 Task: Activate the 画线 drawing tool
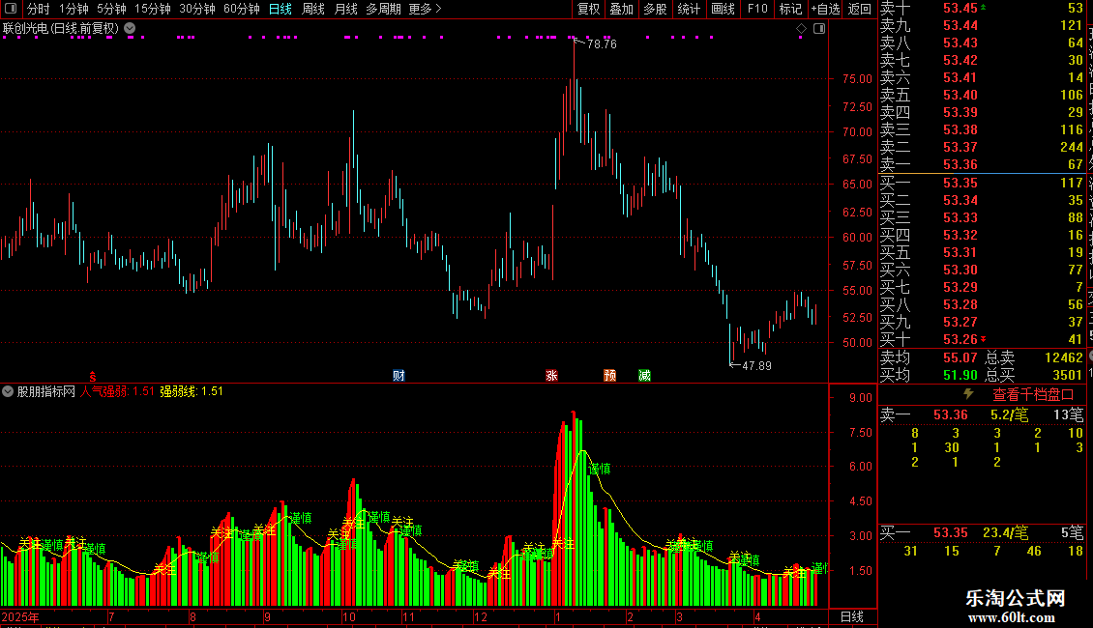pos(723,9)
